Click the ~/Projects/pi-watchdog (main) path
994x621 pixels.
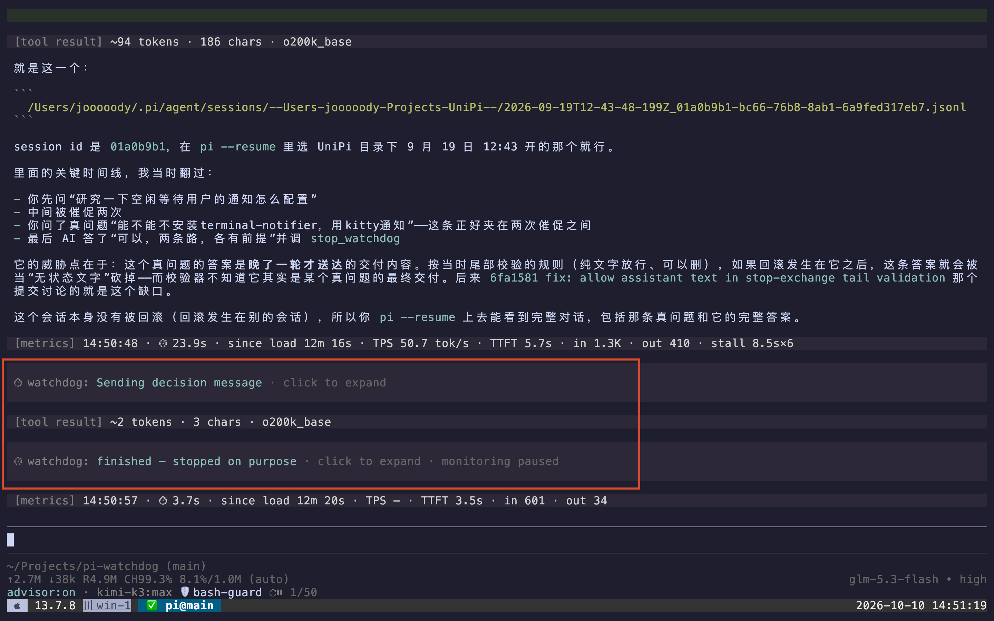(x=106, y=566)
